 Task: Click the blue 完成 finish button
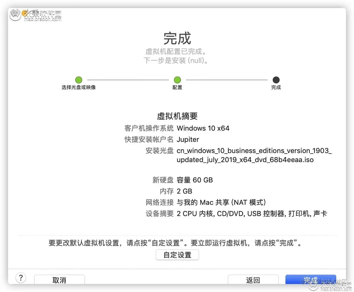[x=311, y=279]
